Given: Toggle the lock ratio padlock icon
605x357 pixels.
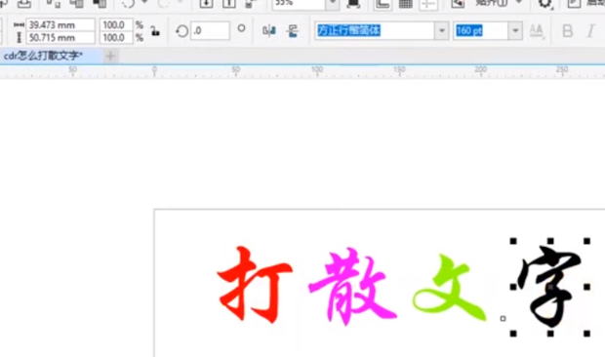Looking at the screenshot, I should (155, 31).
